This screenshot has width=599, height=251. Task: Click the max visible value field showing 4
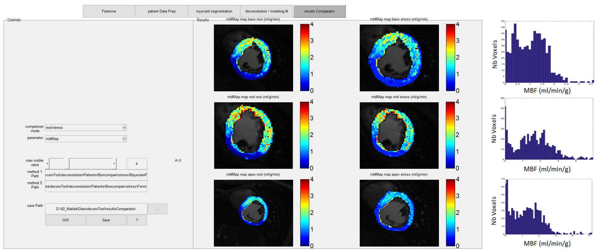(137, 163)
